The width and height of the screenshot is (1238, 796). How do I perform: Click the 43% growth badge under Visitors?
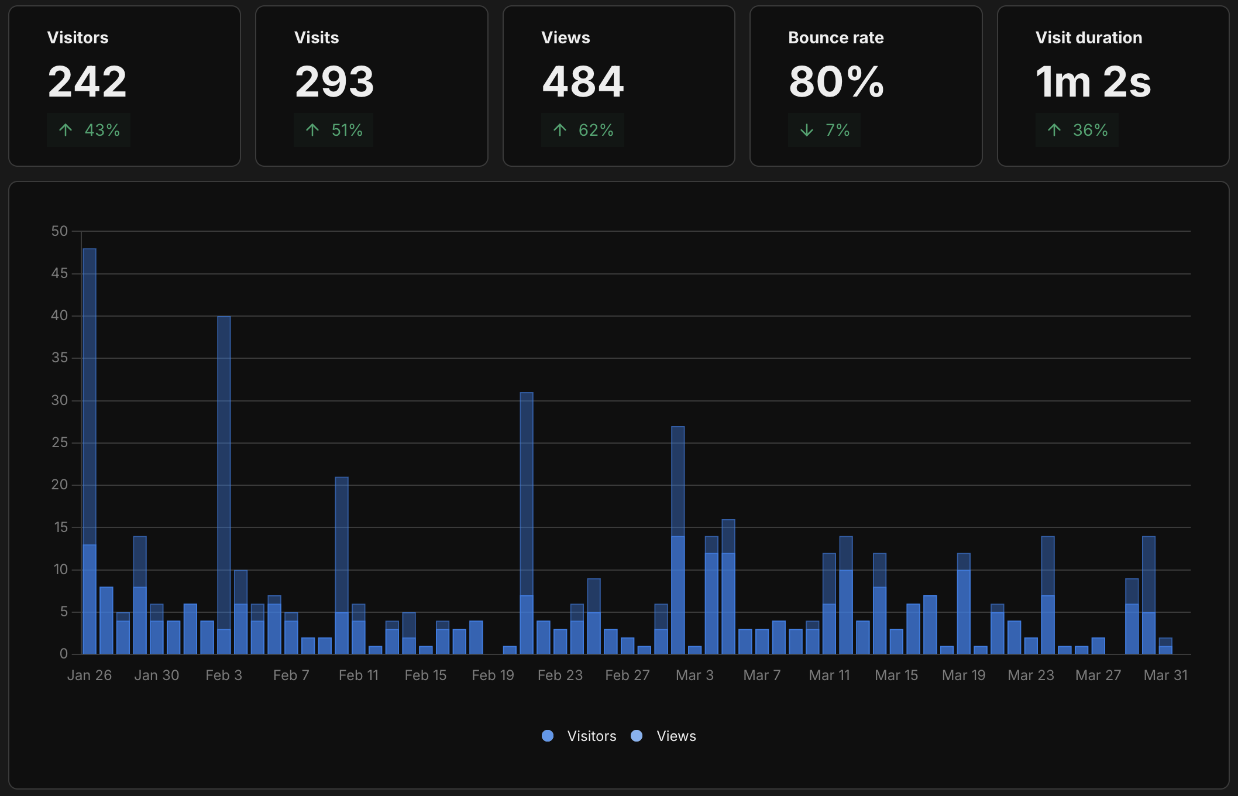(x=88, y=129)
